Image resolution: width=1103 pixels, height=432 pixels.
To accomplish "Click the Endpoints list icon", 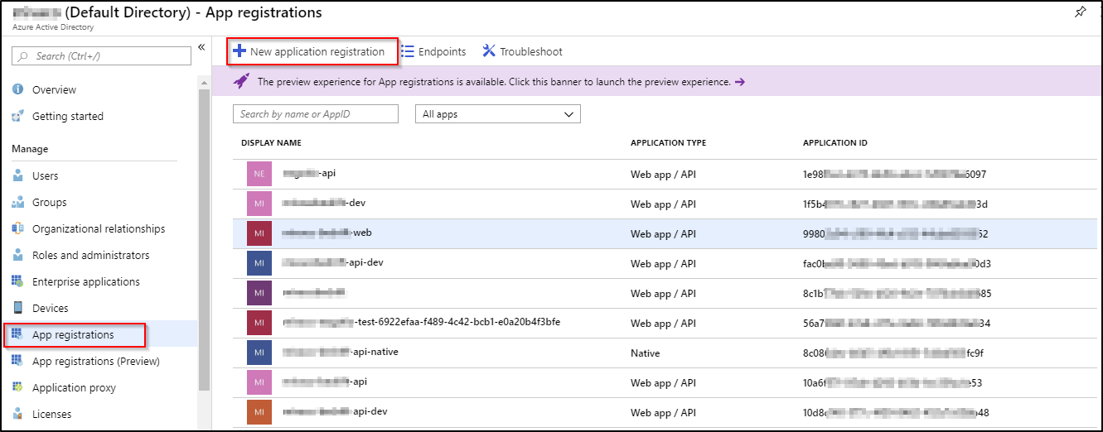I will click(408, 51).
